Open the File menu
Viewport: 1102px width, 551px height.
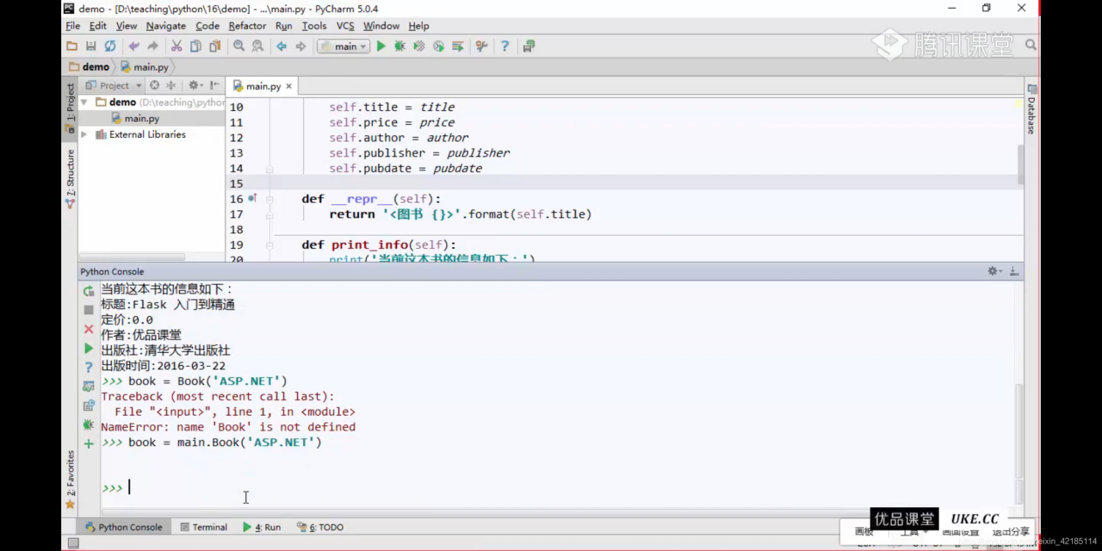pyautogui.click(x=73, y=26)
